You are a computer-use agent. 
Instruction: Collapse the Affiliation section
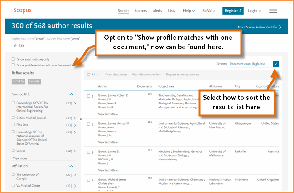[x=72, y=166]
